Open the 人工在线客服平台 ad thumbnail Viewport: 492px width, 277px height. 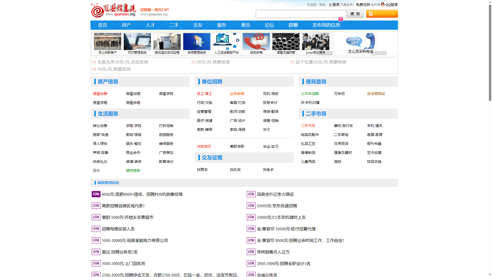[x=227, y=44]
